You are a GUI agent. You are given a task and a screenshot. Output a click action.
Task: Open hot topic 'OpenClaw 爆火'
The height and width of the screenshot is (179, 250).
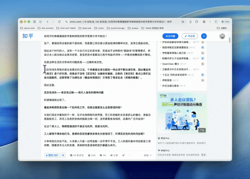pos(170,64)
